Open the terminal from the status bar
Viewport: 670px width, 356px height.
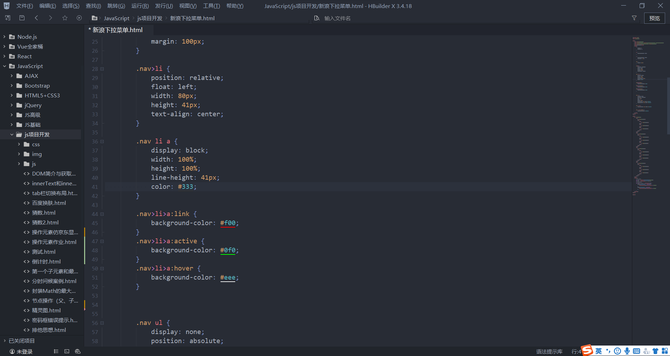coord(67,351)
